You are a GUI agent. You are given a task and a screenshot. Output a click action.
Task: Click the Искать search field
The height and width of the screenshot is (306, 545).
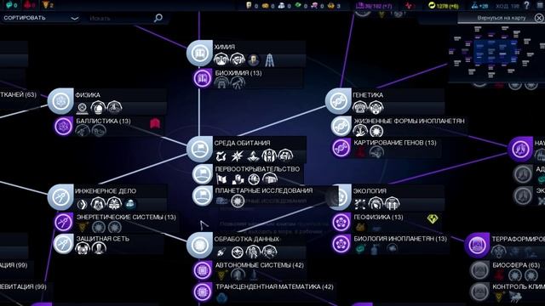pos(120,18)
